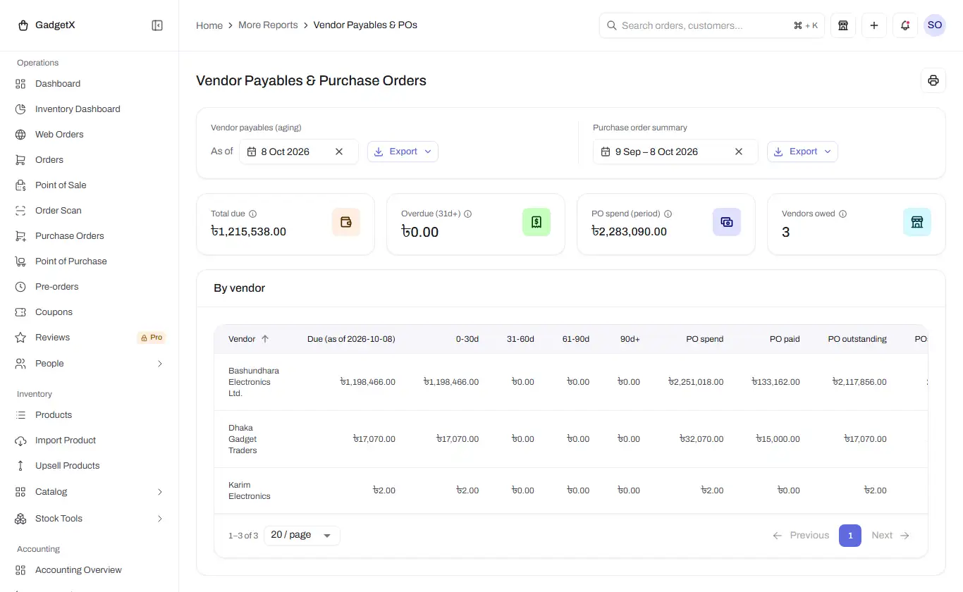963x592 pixels.
Task: Print the report via printer icon
Action: pos(933,80)
